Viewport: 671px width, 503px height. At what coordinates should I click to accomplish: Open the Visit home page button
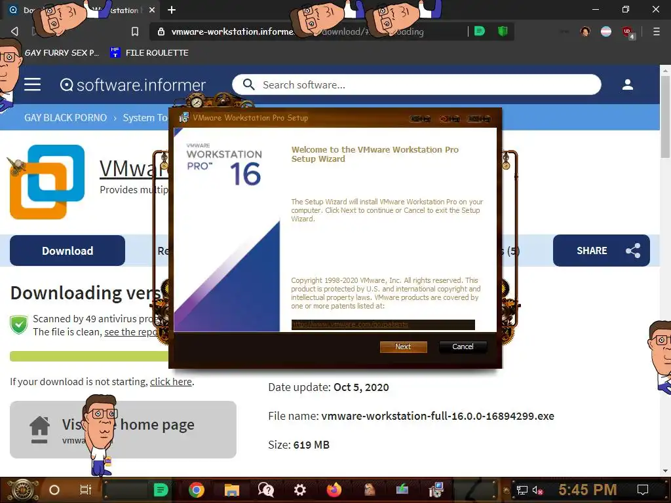[x=123, y=430]
